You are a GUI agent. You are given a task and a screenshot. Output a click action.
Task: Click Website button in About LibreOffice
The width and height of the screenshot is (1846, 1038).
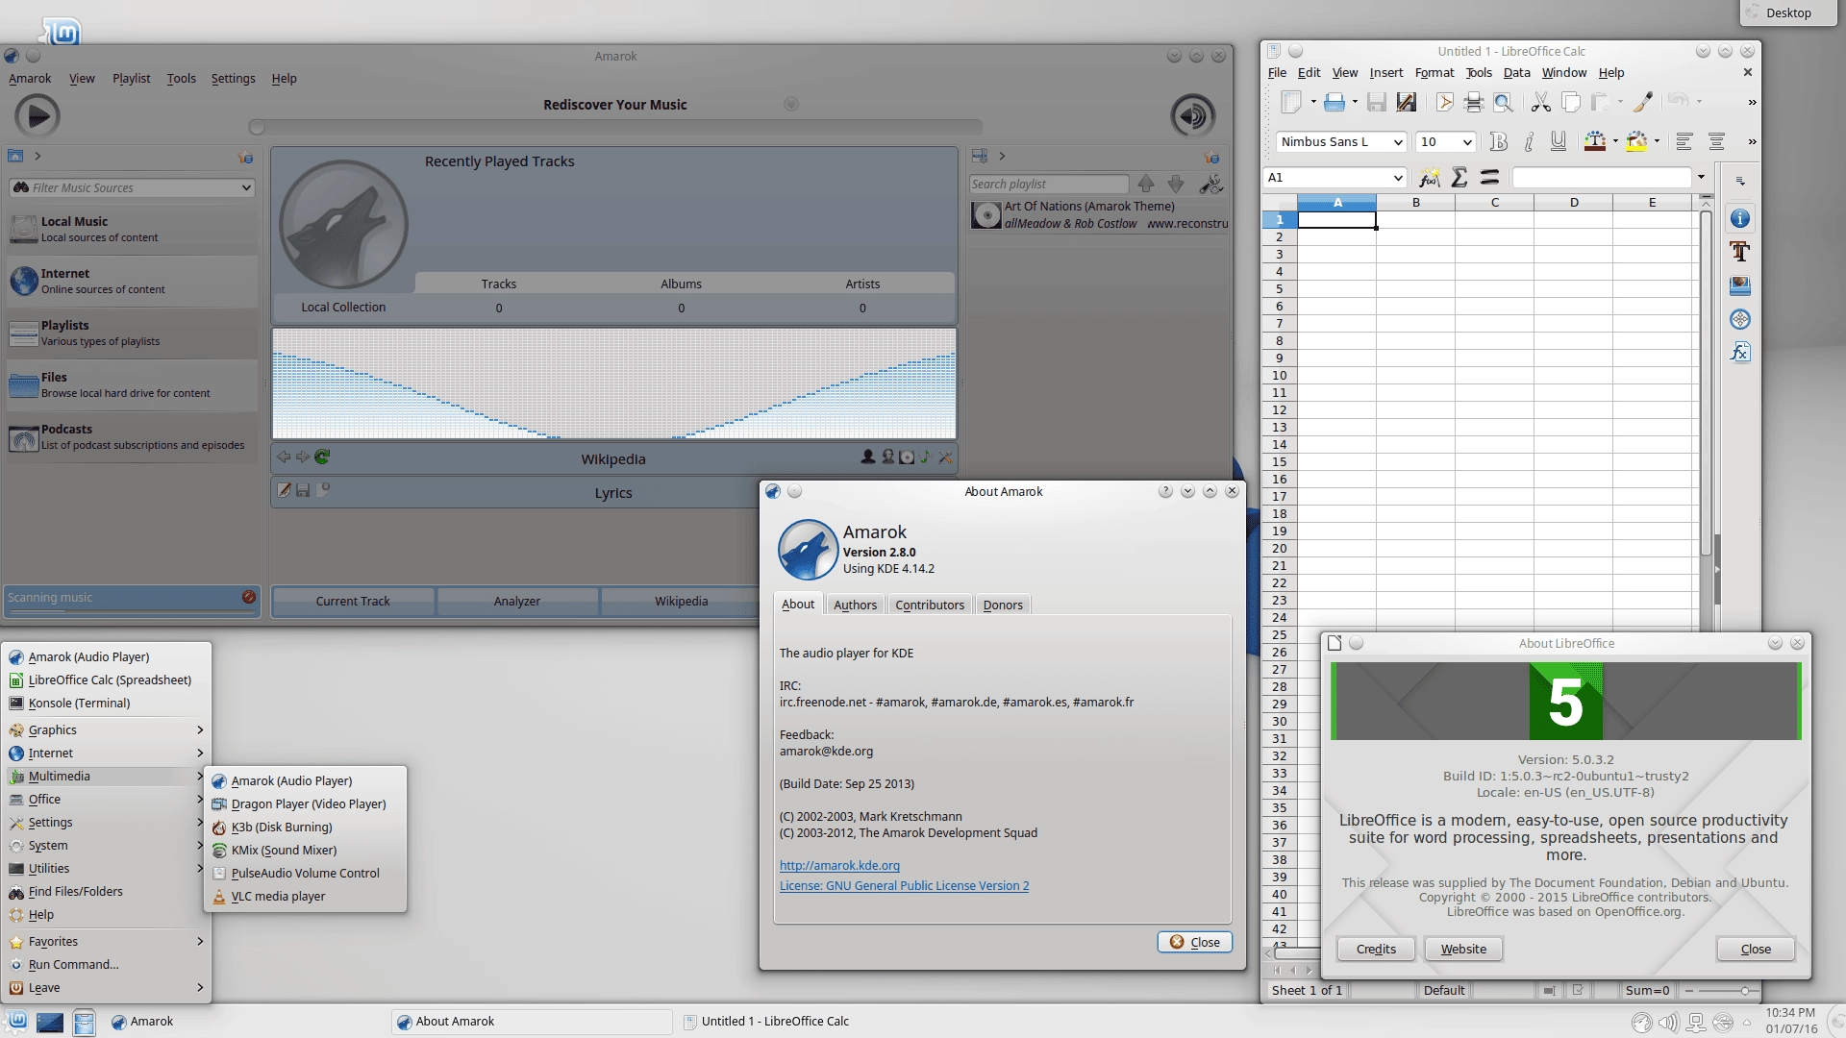coord(1463,949)
